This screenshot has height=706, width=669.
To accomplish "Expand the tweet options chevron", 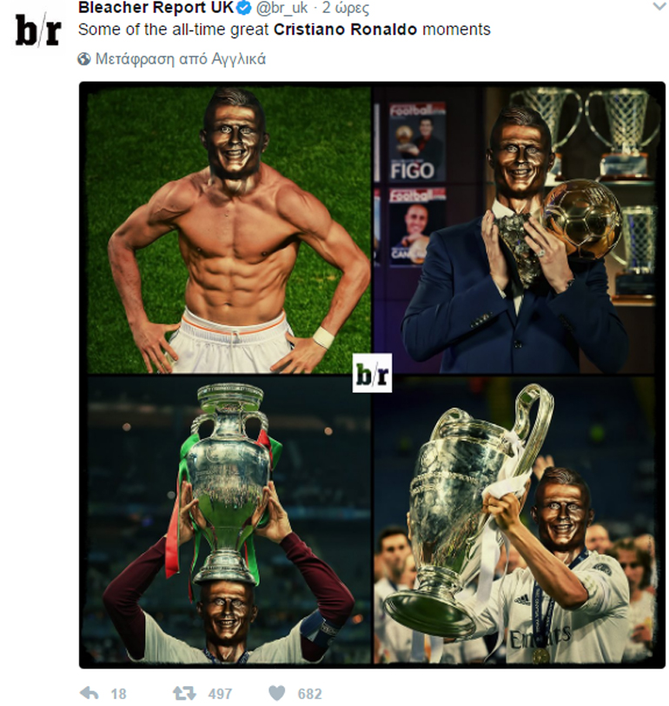I will pyautogui.click(x=659, y=6).
